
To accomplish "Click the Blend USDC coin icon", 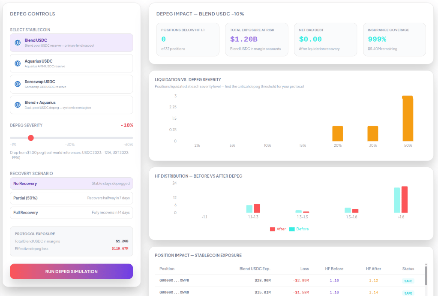I will pos(18,43).
